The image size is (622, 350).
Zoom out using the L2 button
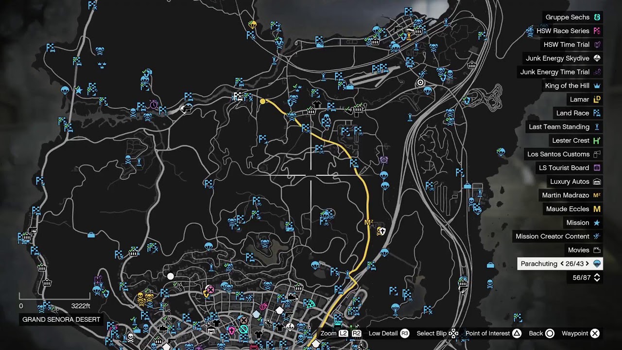tap(343, 333)
